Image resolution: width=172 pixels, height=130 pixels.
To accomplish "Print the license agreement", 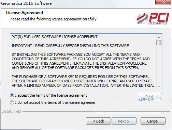I will (x=150, y=97).
